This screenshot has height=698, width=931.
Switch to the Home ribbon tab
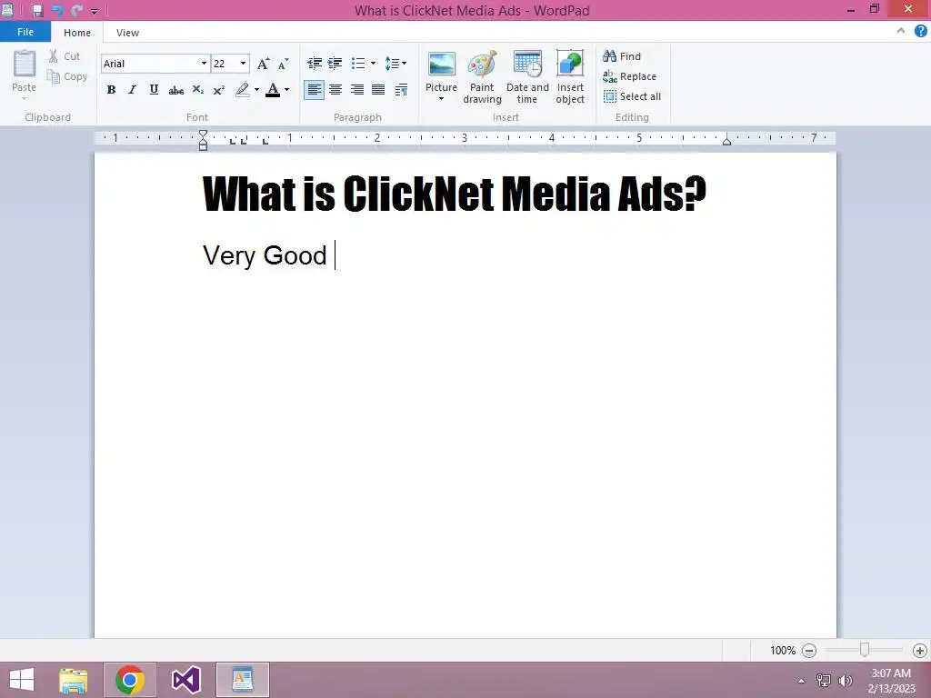(77, 33)
